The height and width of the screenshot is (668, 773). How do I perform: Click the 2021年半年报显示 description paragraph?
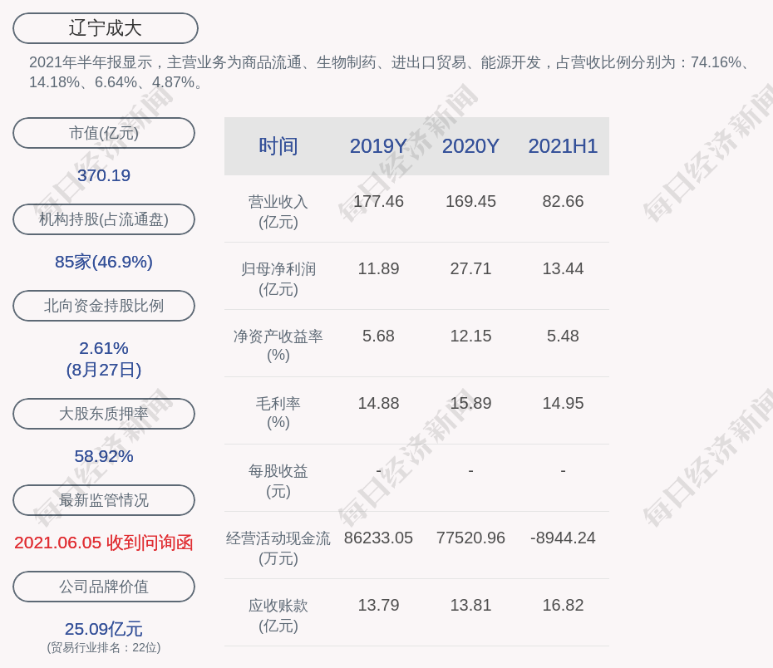point(391,72)
